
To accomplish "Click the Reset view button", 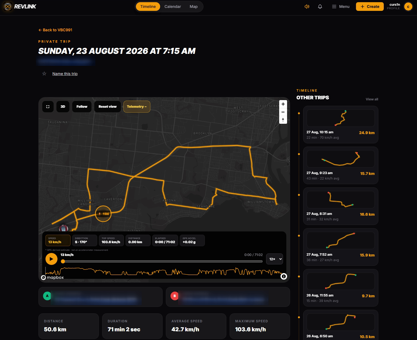I will point(108,107).
